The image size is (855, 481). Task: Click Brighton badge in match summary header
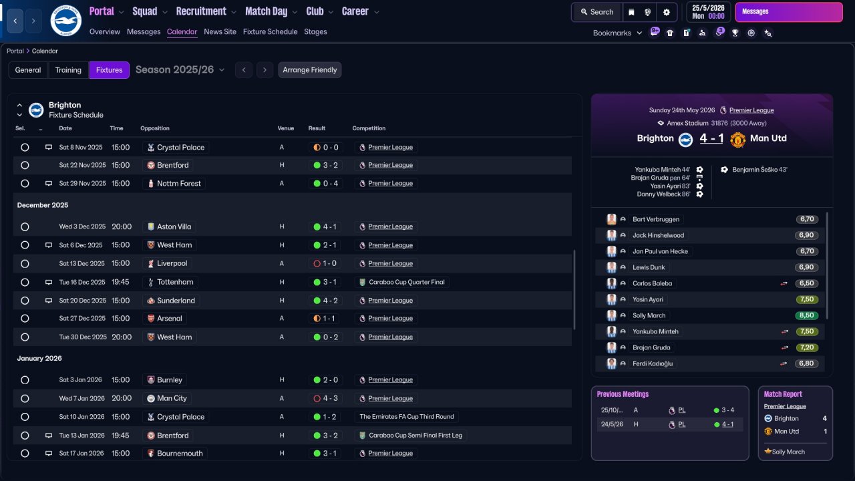tap(685, 139)
